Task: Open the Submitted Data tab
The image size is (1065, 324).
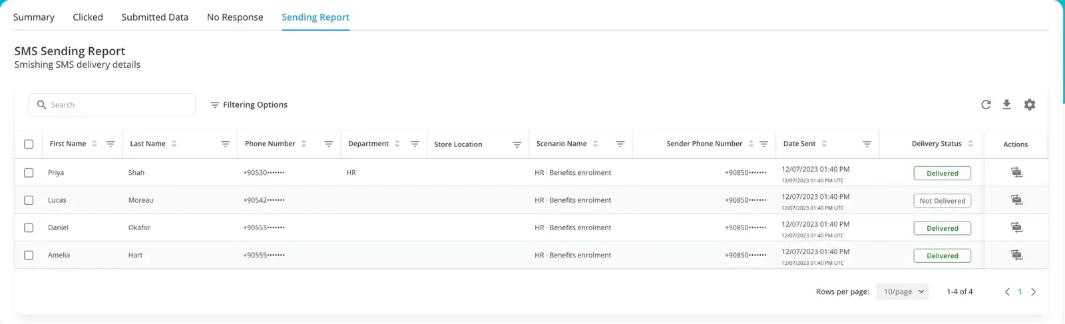Action: click(154, 17)
